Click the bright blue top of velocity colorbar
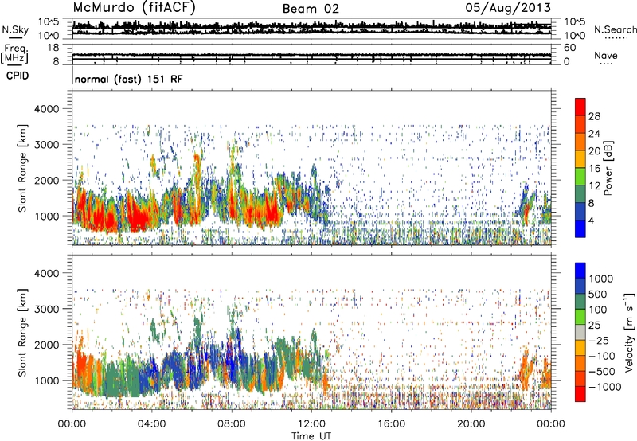Screen dimensions: 637x441 coord(580,271)
